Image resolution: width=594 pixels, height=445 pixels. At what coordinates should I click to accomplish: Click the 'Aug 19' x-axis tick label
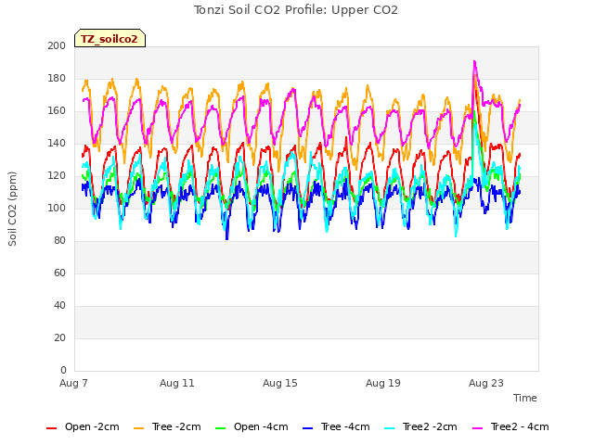click(x=383, y=383)
